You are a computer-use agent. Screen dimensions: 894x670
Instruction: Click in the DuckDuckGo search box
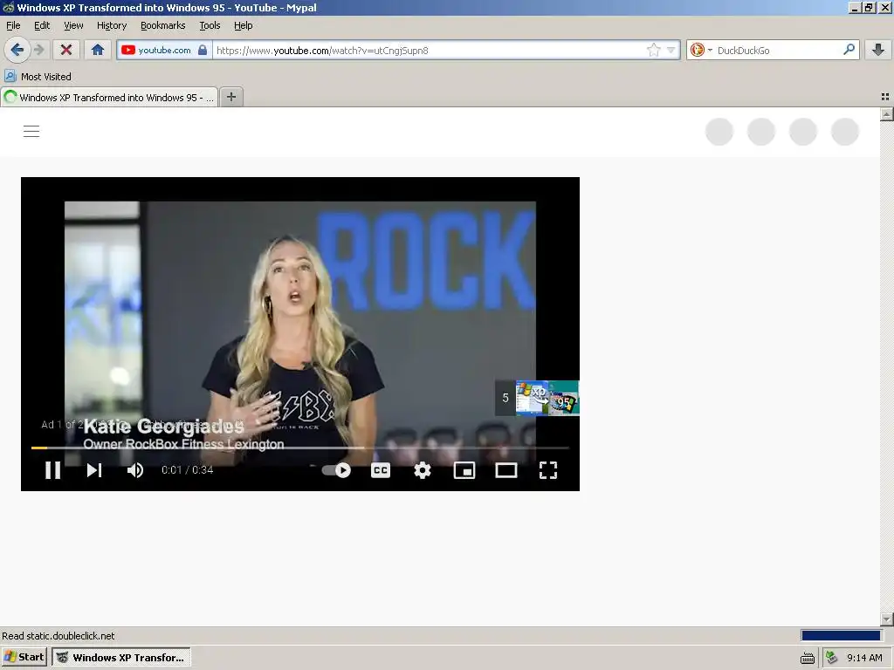pyautogui.click(x=777, y=50)
